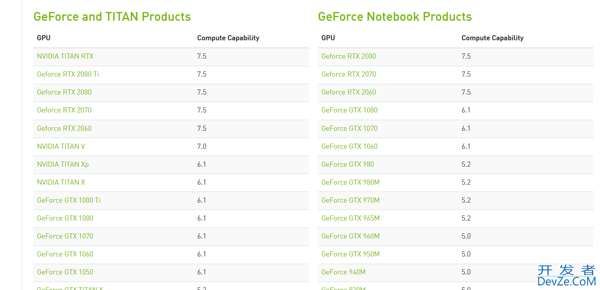Screen dimensions: 600x290
Task: Open the GeForce GTX 980M link
Action: tap(351, 182)
